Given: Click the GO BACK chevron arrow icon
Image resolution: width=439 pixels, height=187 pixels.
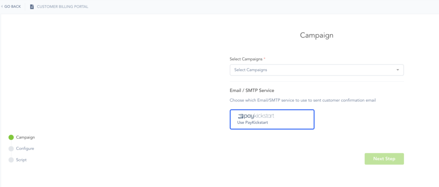Looking at the screenshot, I should click(x=2, y=6).
